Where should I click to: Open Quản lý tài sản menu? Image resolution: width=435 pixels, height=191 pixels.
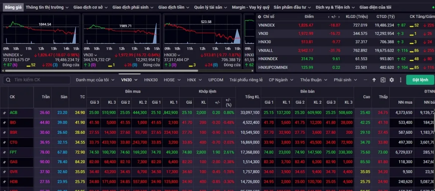pyautogui.click(x=211, y=7)
